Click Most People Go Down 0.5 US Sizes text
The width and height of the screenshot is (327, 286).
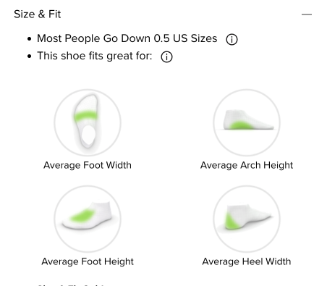(x=127, y=38)
